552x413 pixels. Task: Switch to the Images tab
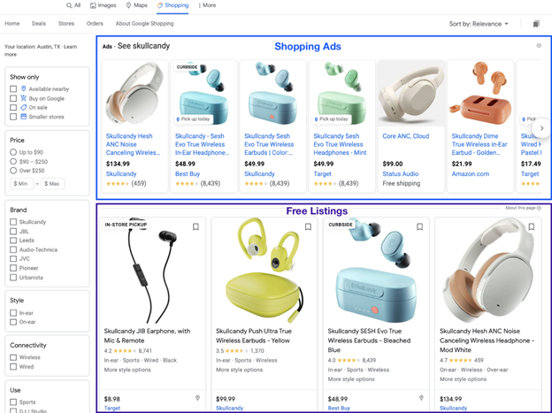[103, 5]
